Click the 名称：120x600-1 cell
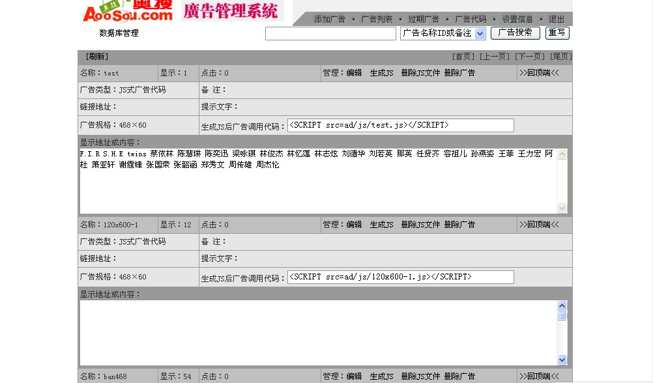Screen dimensions: 653x383 click(118, 225)
